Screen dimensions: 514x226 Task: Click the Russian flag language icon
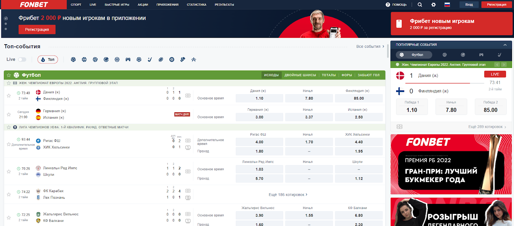tap(447, 4)
